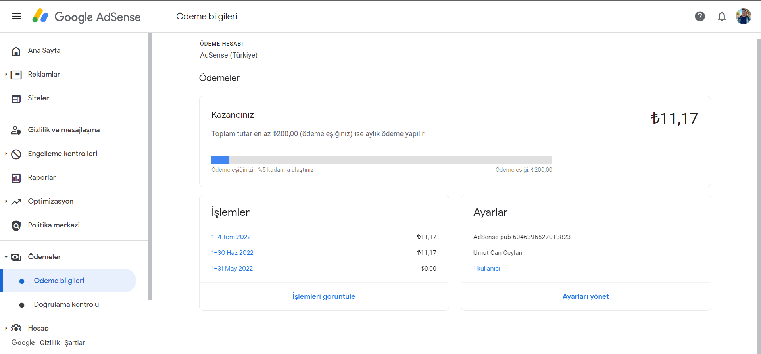761x354 pixels.
Task: Click the Ödeme eşiği: ₺200,00 label
Action: [x=524, y=170]
